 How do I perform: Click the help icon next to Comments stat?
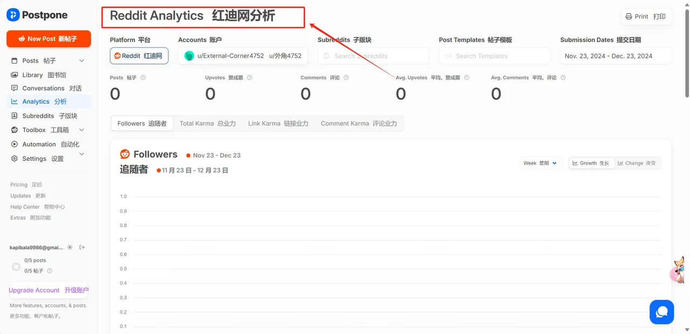(x=346, y=78)
